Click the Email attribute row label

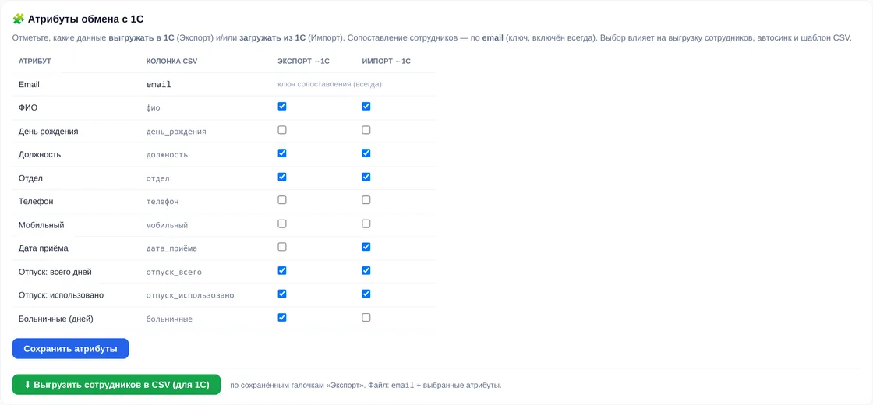[29, 85]
